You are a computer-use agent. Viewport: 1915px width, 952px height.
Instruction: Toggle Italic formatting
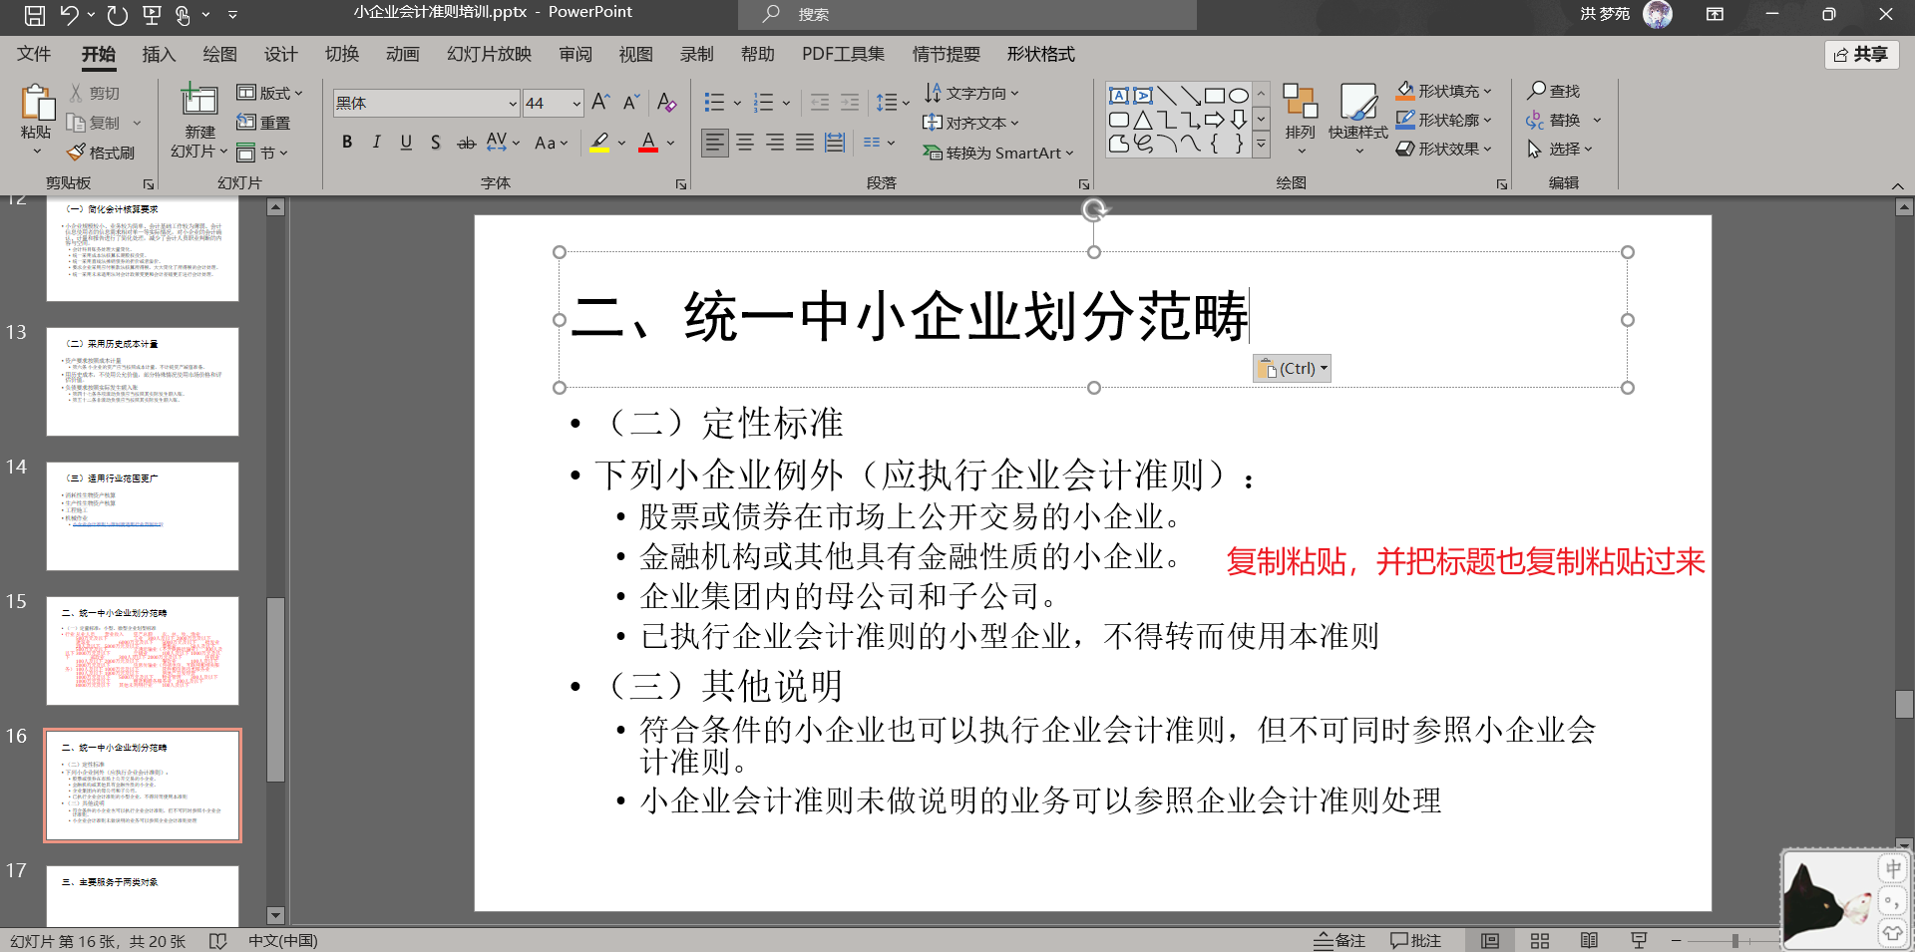376,143
